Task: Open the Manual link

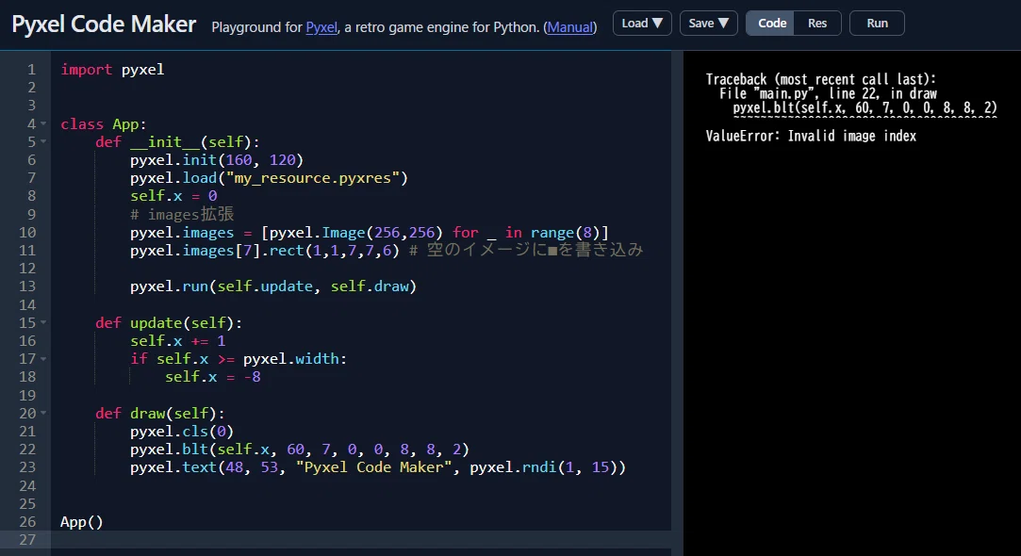Action: 569,27
